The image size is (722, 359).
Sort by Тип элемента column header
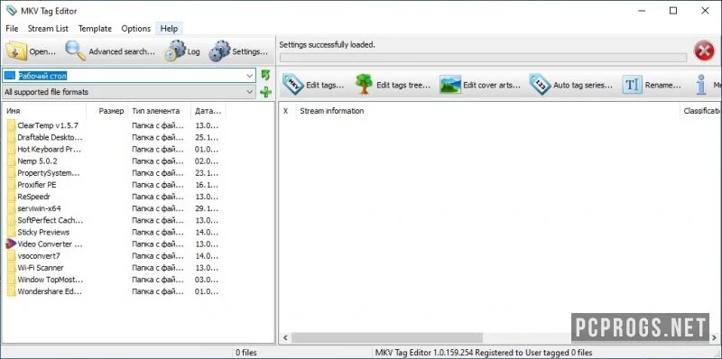pos(160,111)
